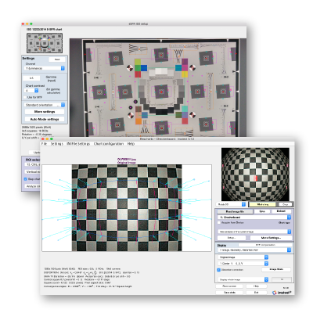This screenshot has height=313, width=313.
Task: Click the Gamma input field
Action: tap(31, 78)
